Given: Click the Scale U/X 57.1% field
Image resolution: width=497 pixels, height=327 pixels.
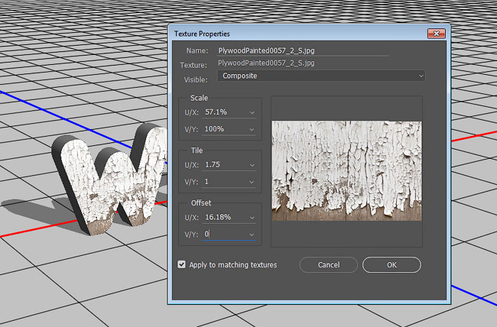Looking at the screenshot, I should tap(225, 112).
